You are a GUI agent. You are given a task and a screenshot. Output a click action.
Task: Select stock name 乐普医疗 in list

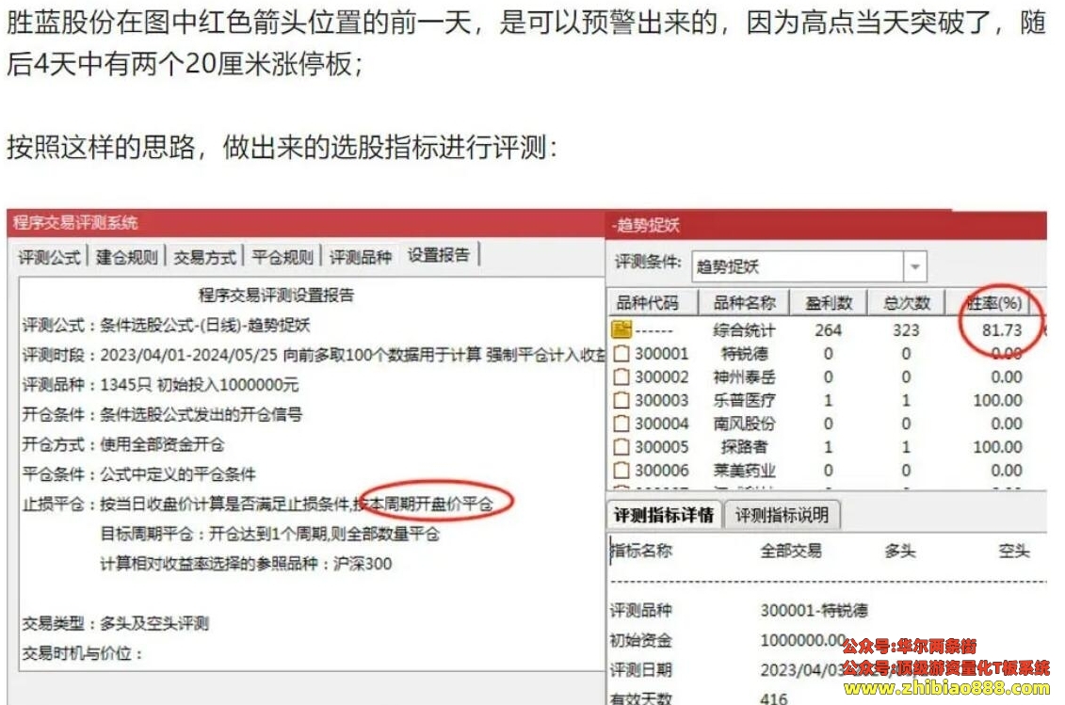click(x=745, y=401)
